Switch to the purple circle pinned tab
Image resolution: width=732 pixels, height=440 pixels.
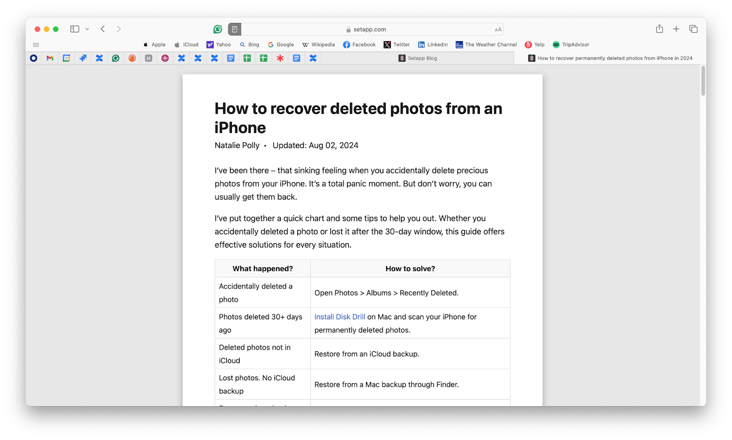165,58
